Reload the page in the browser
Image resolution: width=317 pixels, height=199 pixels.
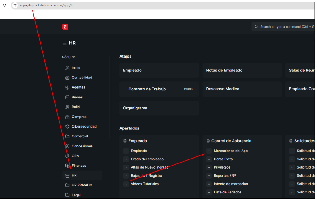click(x=5, y=5)
